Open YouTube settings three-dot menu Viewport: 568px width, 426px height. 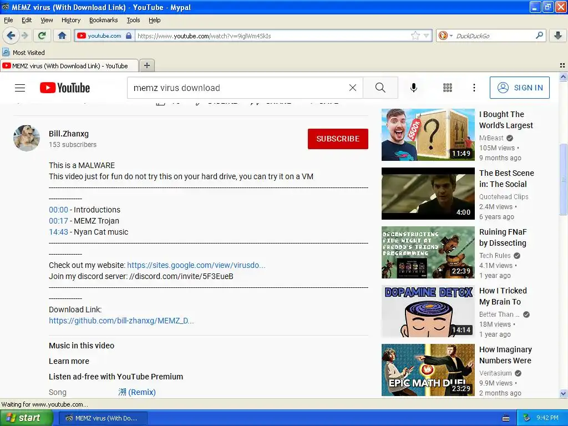[474, 88]
